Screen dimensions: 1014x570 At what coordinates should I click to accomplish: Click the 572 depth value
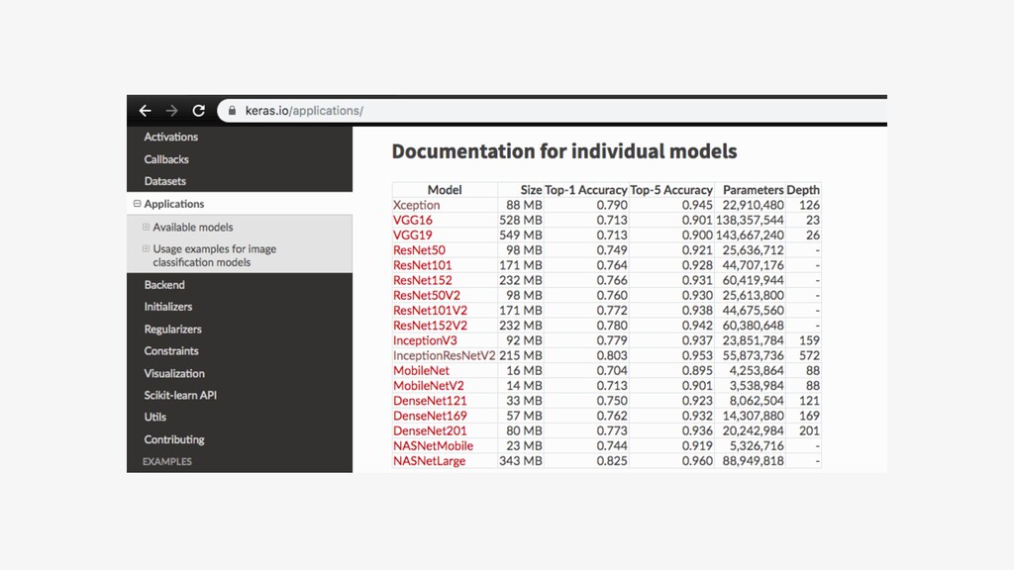point(809,355)
